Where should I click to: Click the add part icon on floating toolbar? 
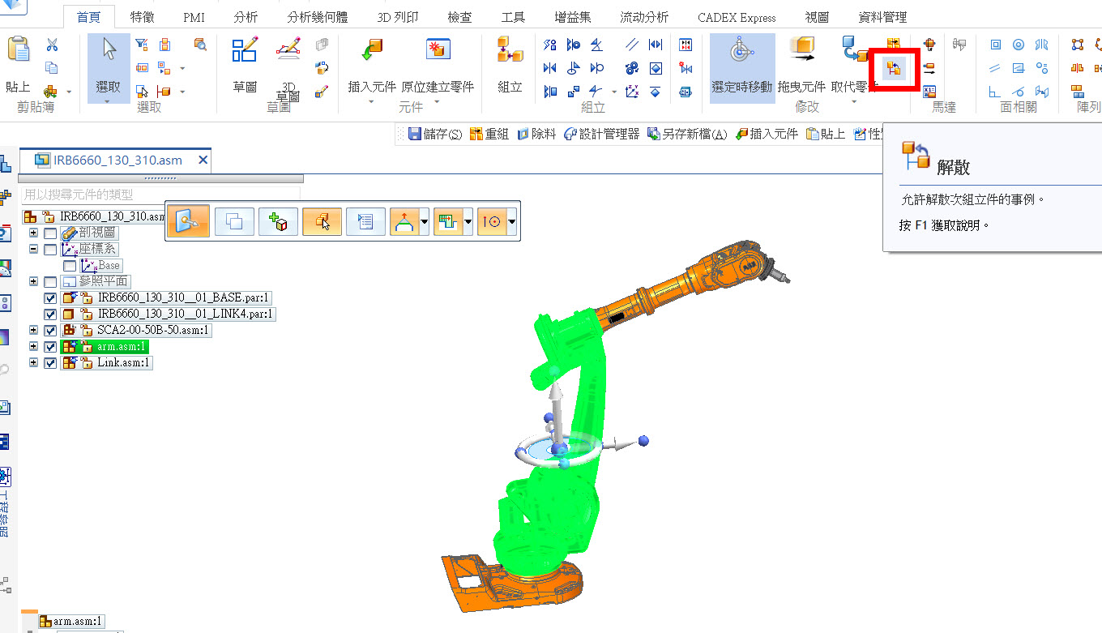(x=278, y=220)
